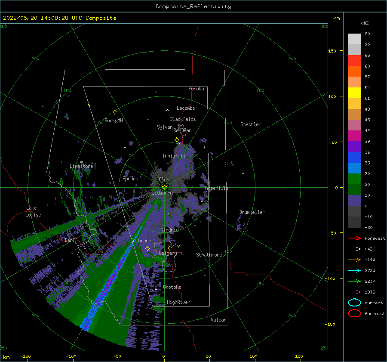Click the Banff label
The height and width of the screenshot is (362, 387).
pos(71,240)
